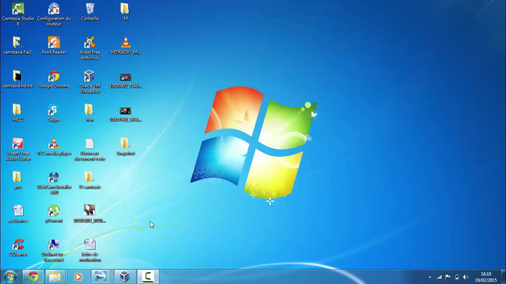Select camtasia hd hd folder icon
The image size is (506, 284).
click(x=17, y=79)
